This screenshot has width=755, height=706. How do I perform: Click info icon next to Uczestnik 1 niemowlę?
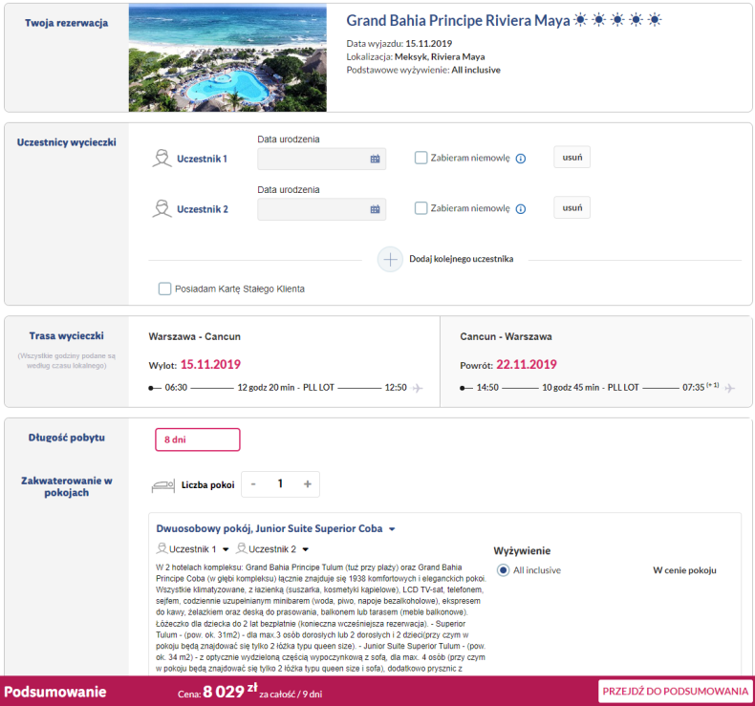click(x=521, y=159)
